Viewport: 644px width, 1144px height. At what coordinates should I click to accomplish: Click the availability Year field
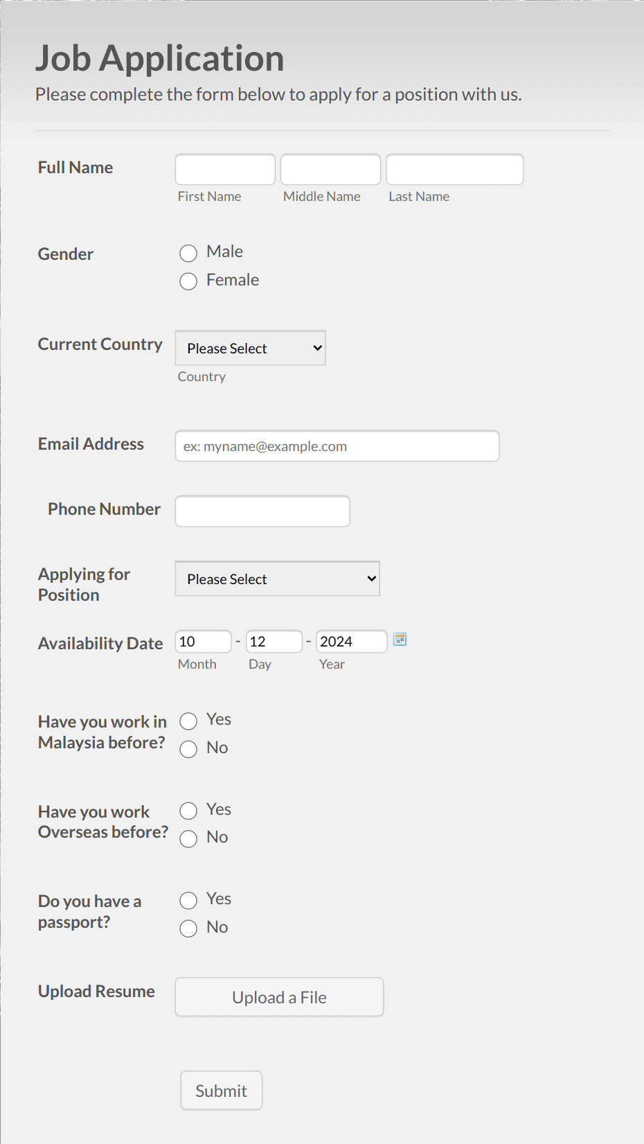pos(352,642)
